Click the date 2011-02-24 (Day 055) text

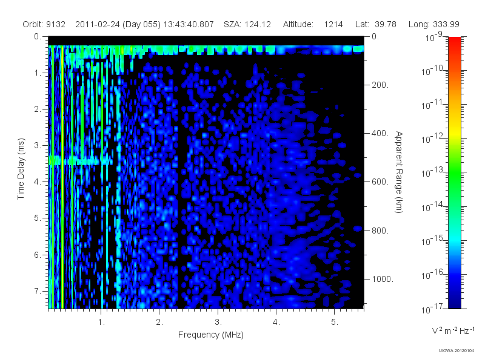118,24
